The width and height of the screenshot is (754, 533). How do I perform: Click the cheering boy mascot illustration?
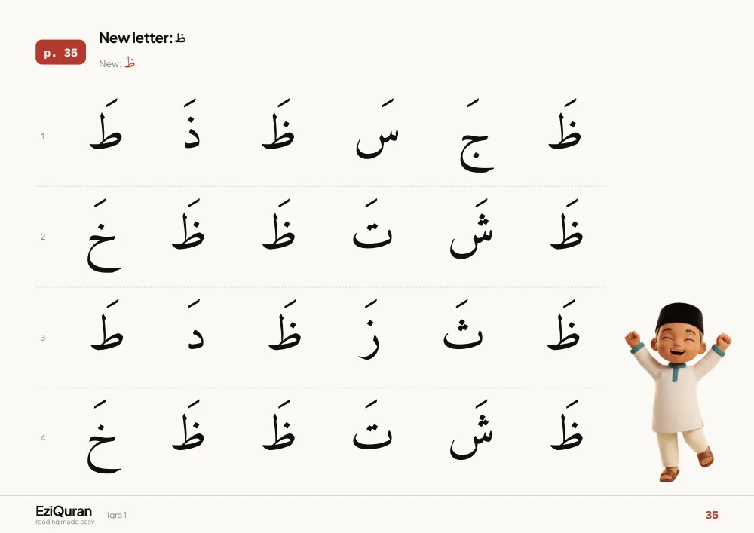point(678,392)
